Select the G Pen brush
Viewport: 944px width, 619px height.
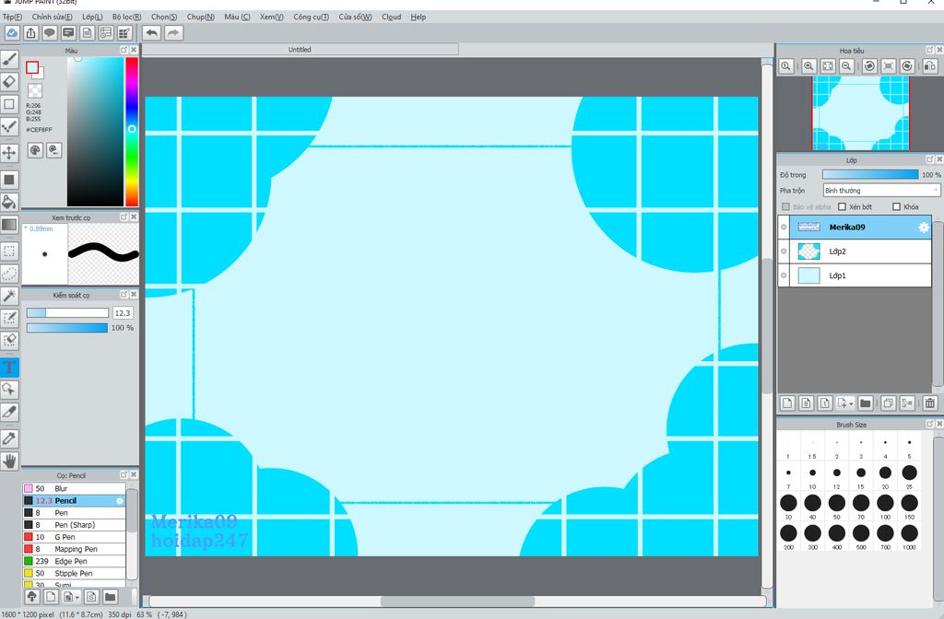pyautogui.click(x=74, y=537)
